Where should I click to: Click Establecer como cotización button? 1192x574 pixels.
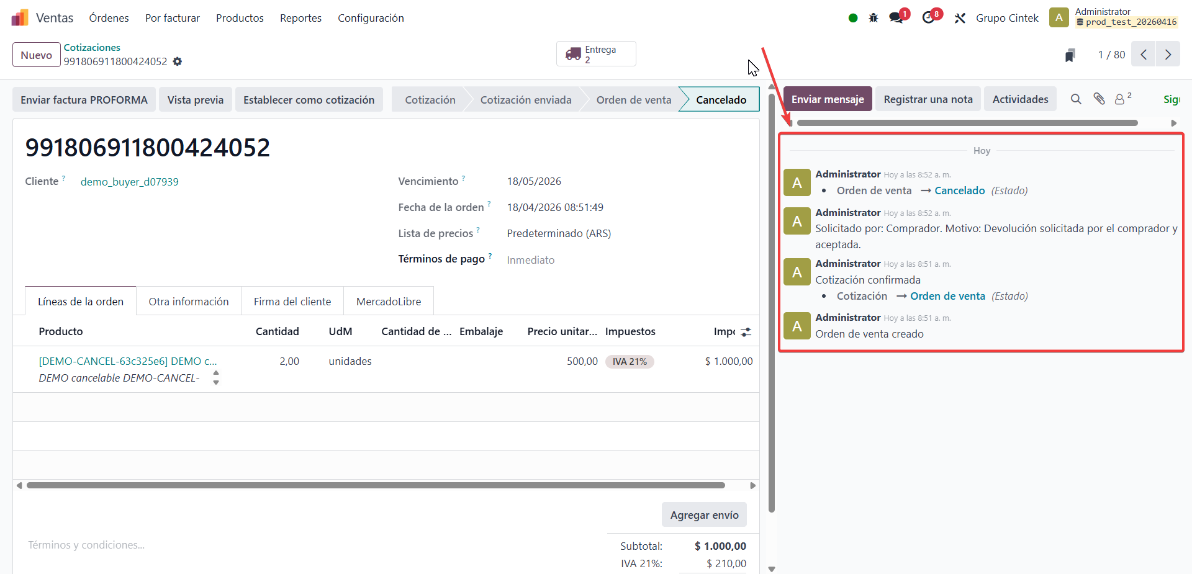(309, 99)
